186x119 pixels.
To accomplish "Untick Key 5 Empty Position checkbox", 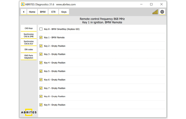I will tap(41, 71).
